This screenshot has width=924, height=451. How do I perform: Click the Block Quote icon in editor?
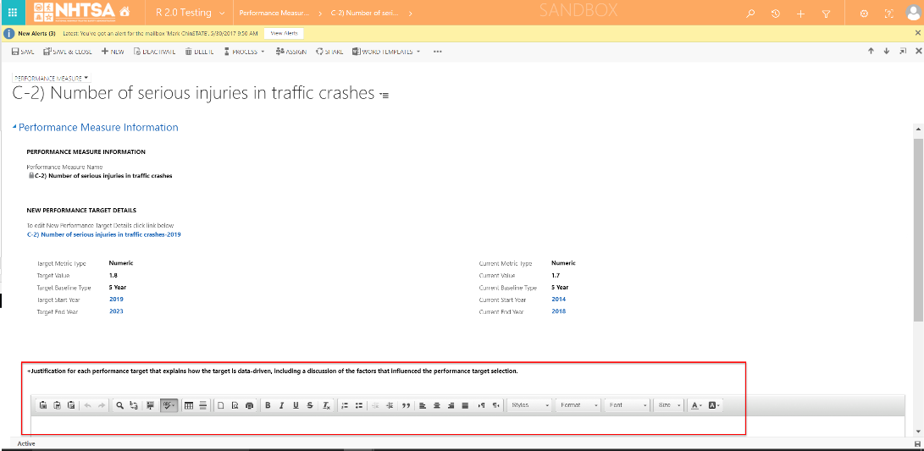tap(406, 405)
